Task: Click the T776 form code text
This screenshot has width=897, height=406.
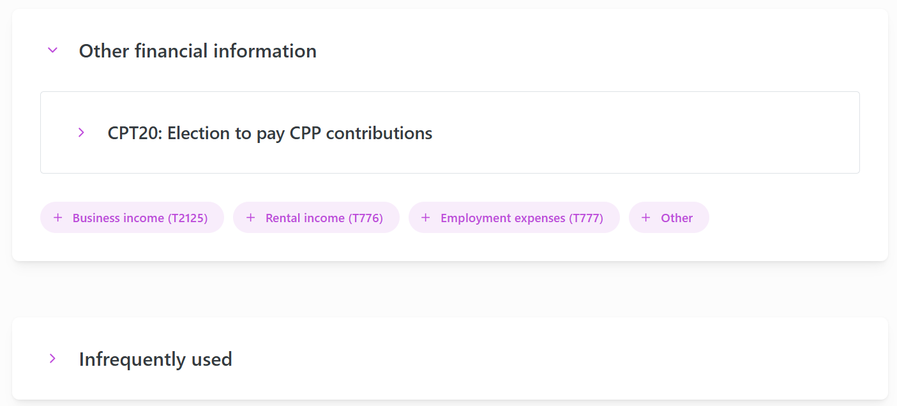Action: pyautogui.click(x=365, y=218)
